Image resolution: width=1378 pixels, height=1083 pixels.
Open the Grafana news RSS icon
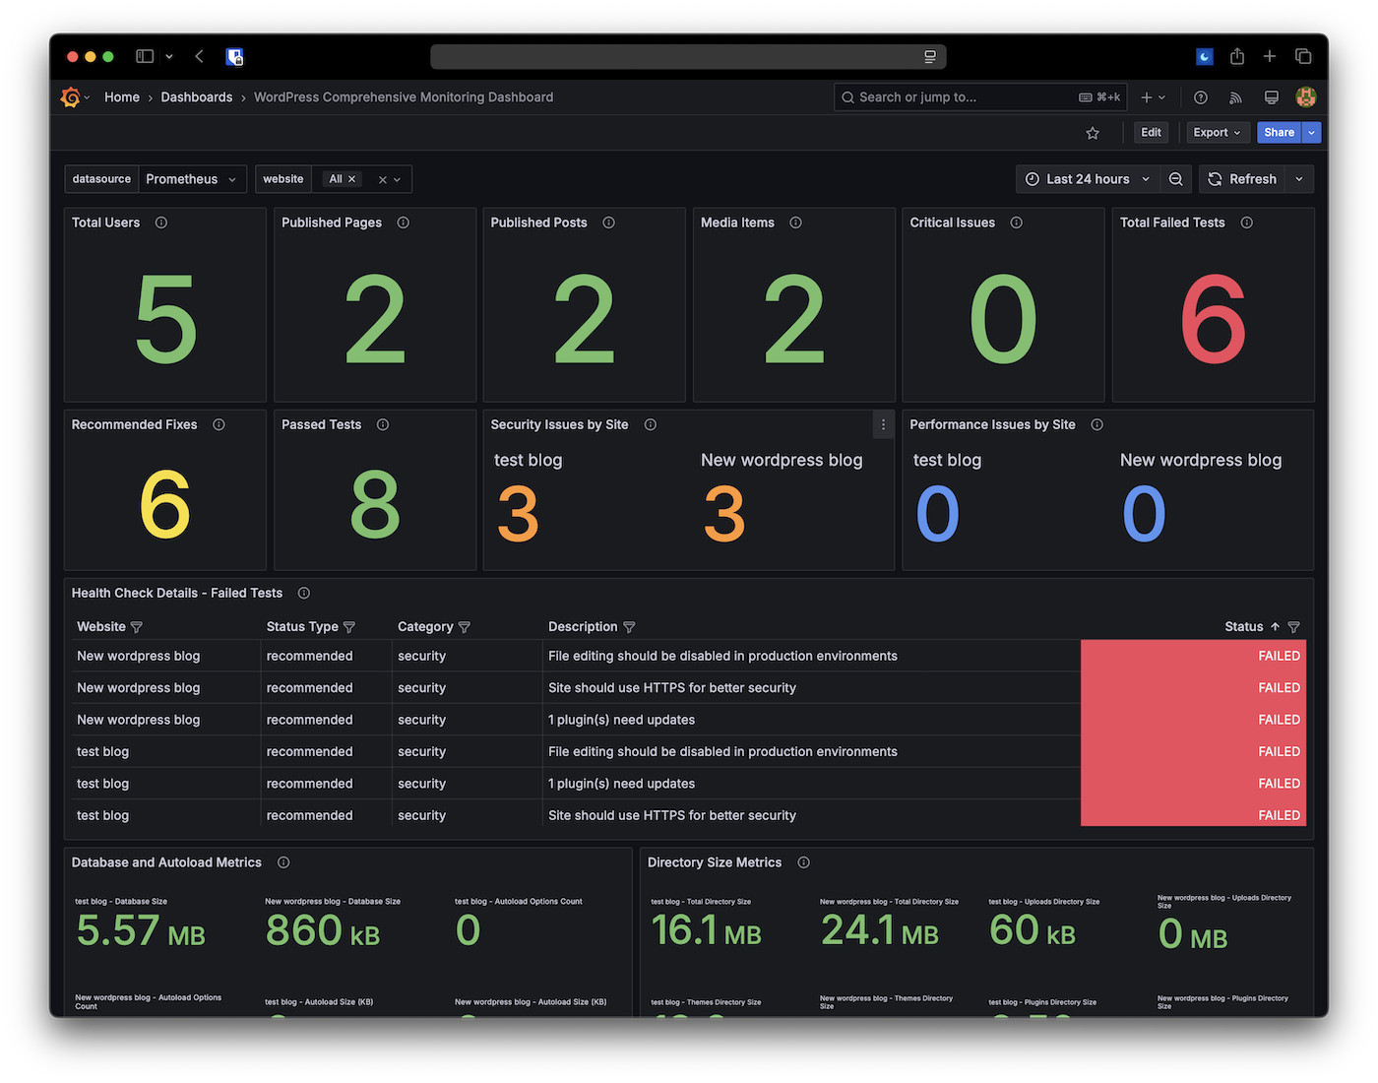point(1235,96)
